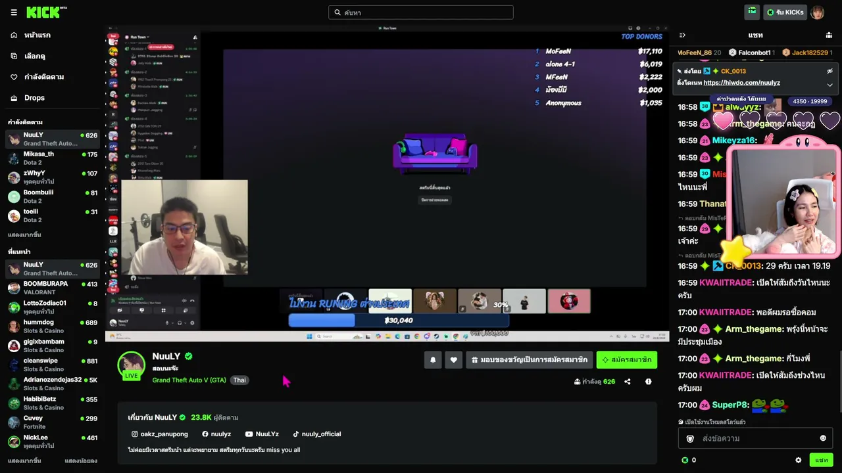Open Instagram link oakz_panupong
The height and width of the screenshot is (473, 842).
160,434
